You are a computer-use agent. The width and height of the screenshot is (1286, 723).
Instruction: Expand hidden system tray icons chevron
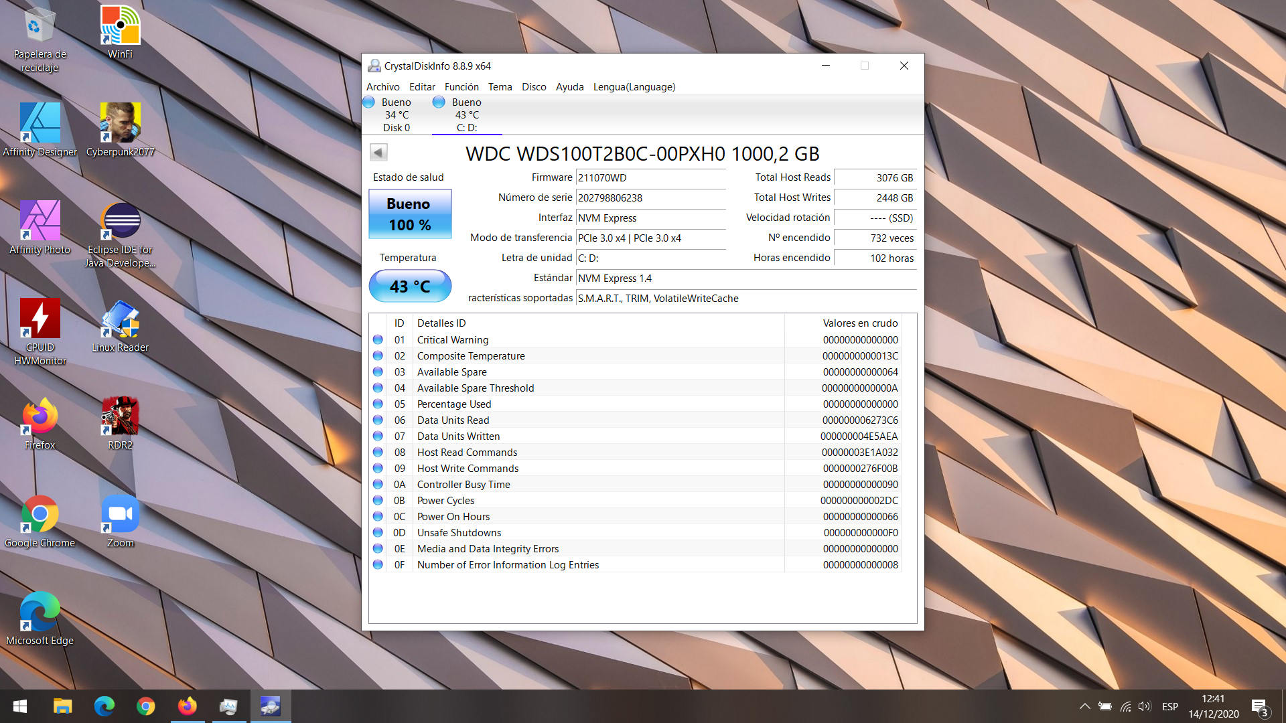point(1084,706)
